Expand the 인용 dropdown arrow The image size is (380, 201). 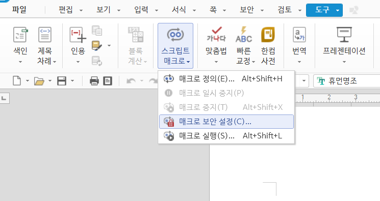[x=78, y=62]
